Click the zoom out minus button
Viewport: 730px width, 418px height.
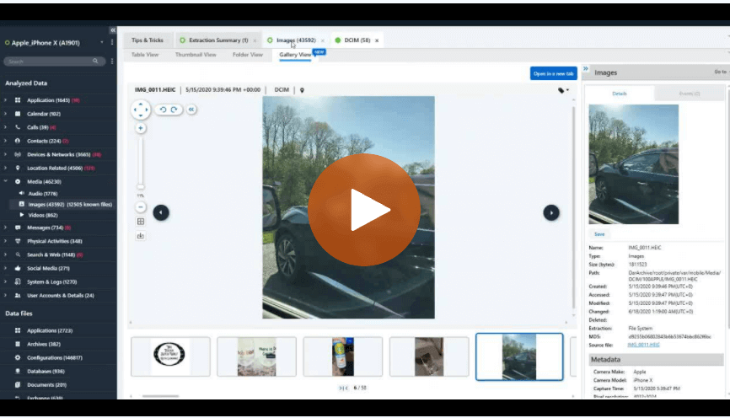(x=141, y=206)
